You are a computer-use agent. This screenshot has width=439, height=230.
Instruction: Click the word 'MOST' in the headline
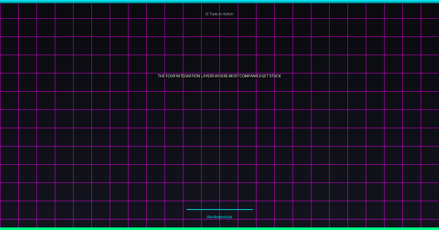(x=234, y=76)
